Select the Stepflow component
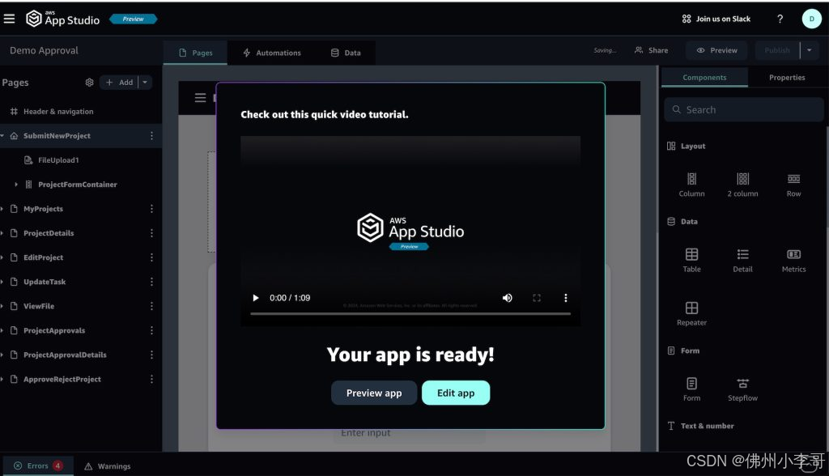 click(743, 389)
